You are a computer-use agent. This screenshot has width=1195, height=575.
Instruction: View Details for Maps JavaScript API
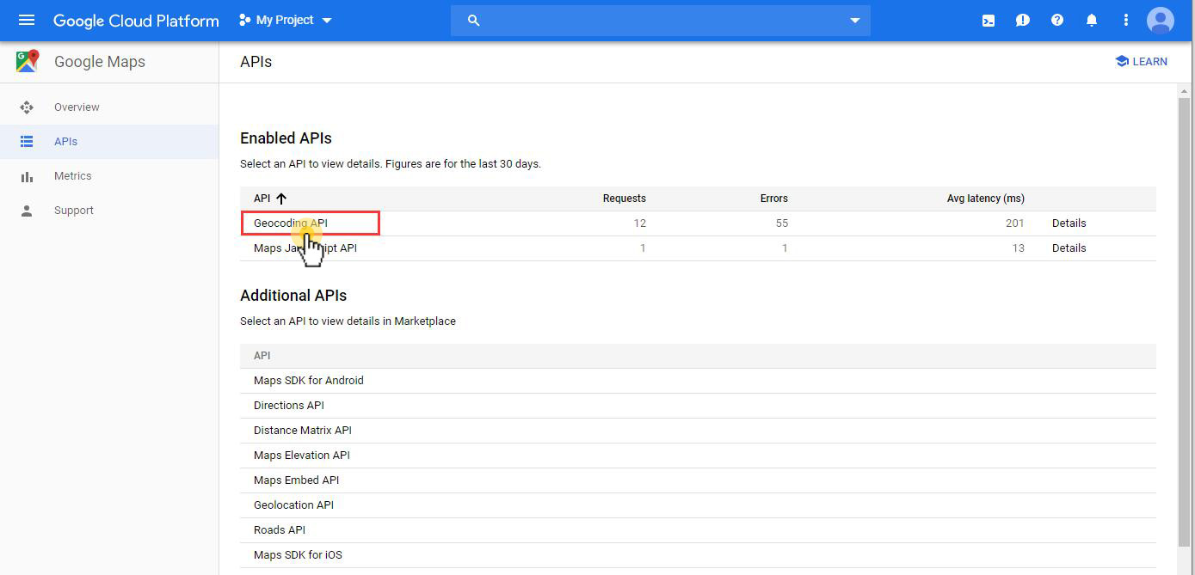click(1069, 248)
